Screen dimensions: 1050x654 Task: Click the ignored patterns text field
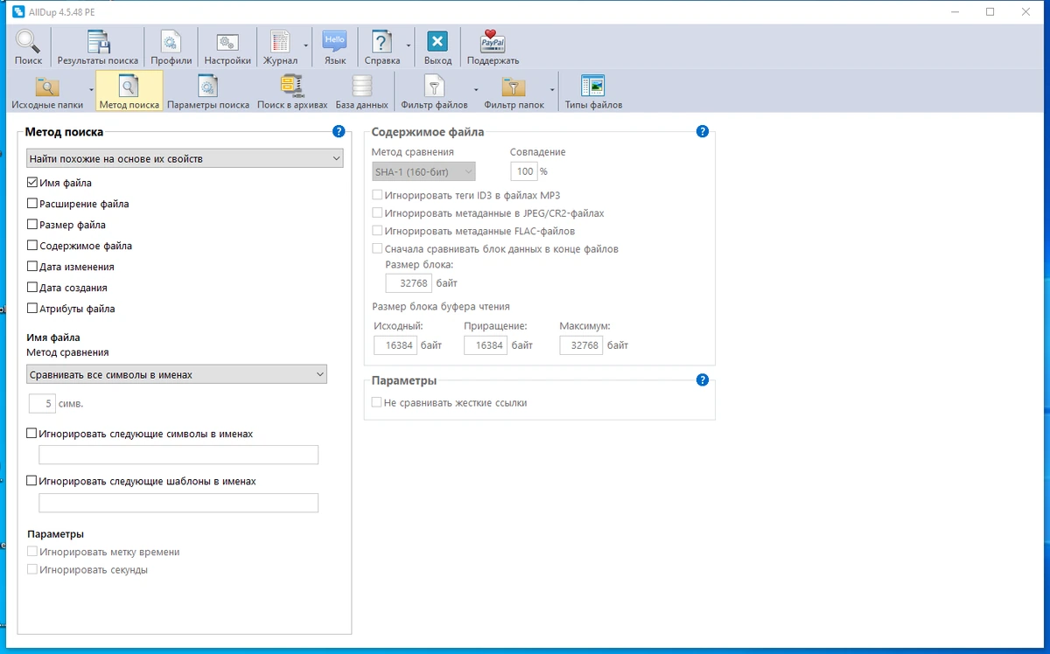pyautogui.click(x=178, y=503)
